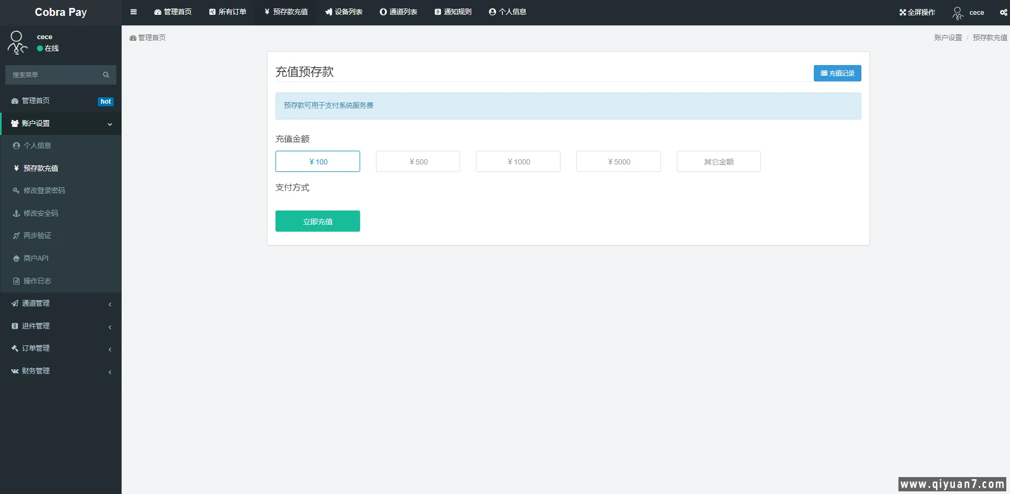Click the settings gears icon at top right
1010x494 pixels.
click(x=1003, y=12)
